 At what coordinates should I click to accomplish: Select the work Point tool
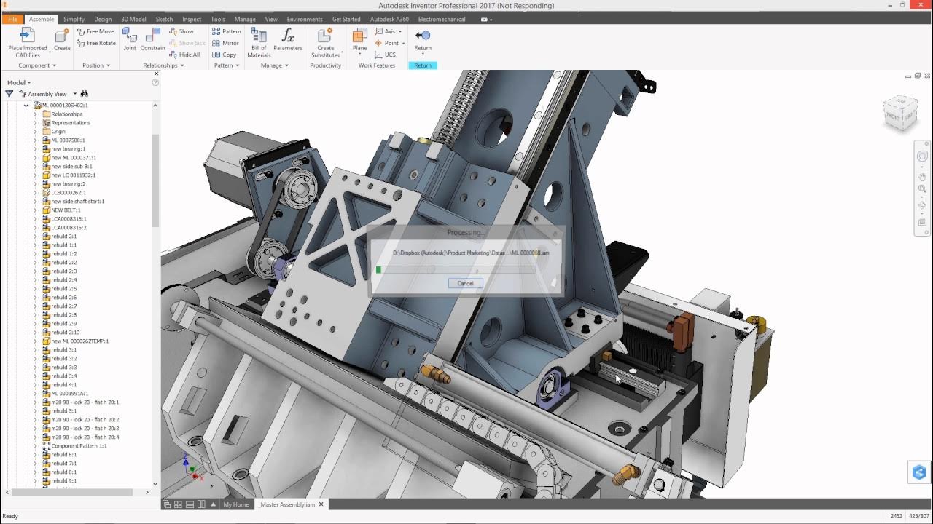[389, 43]
